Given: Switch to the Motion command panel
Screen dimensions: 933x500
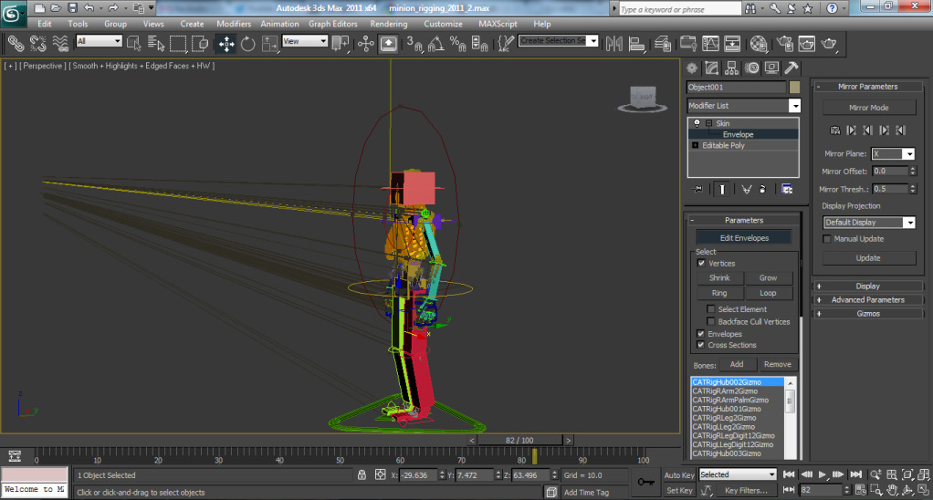Looking at the screenshot, I should (x=752, y=68).
